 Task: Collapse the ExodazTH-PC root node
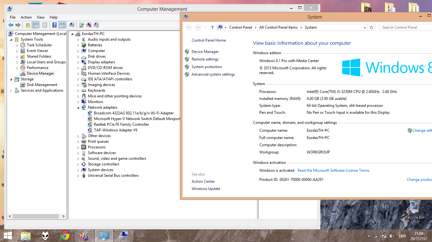72,34
